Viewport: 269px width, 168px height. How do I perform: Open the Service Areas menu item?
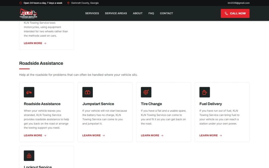point(116,13)
